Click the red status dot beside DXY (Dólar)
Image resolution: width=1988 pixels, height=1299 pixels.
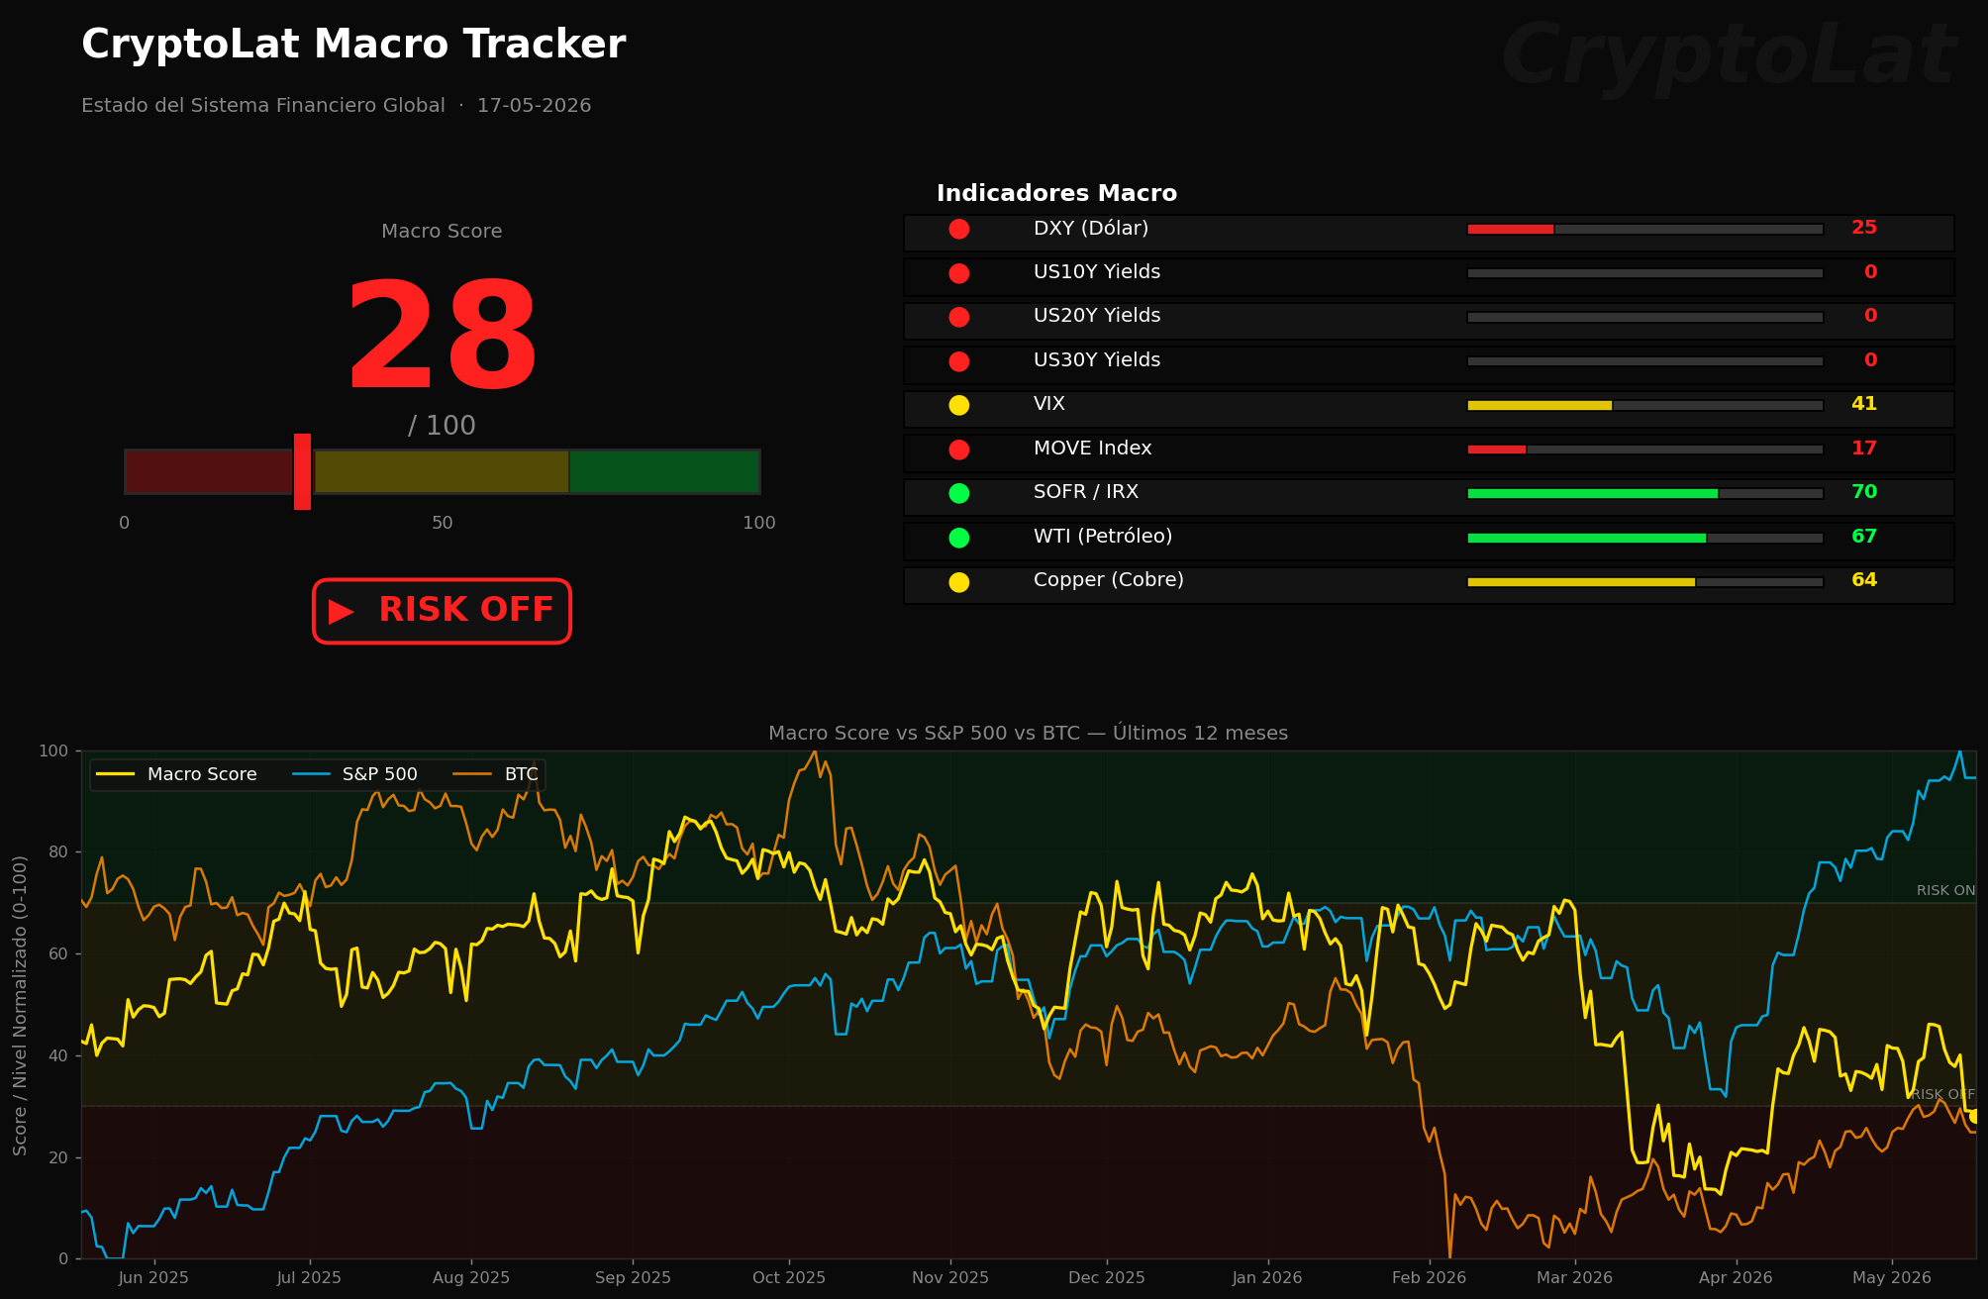coord(958,230)
